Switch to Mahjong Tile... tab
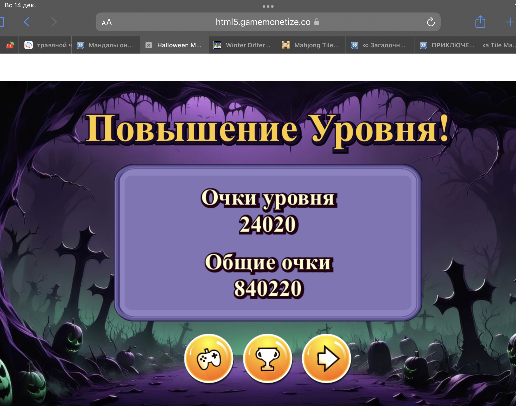 tap(311, 45)
